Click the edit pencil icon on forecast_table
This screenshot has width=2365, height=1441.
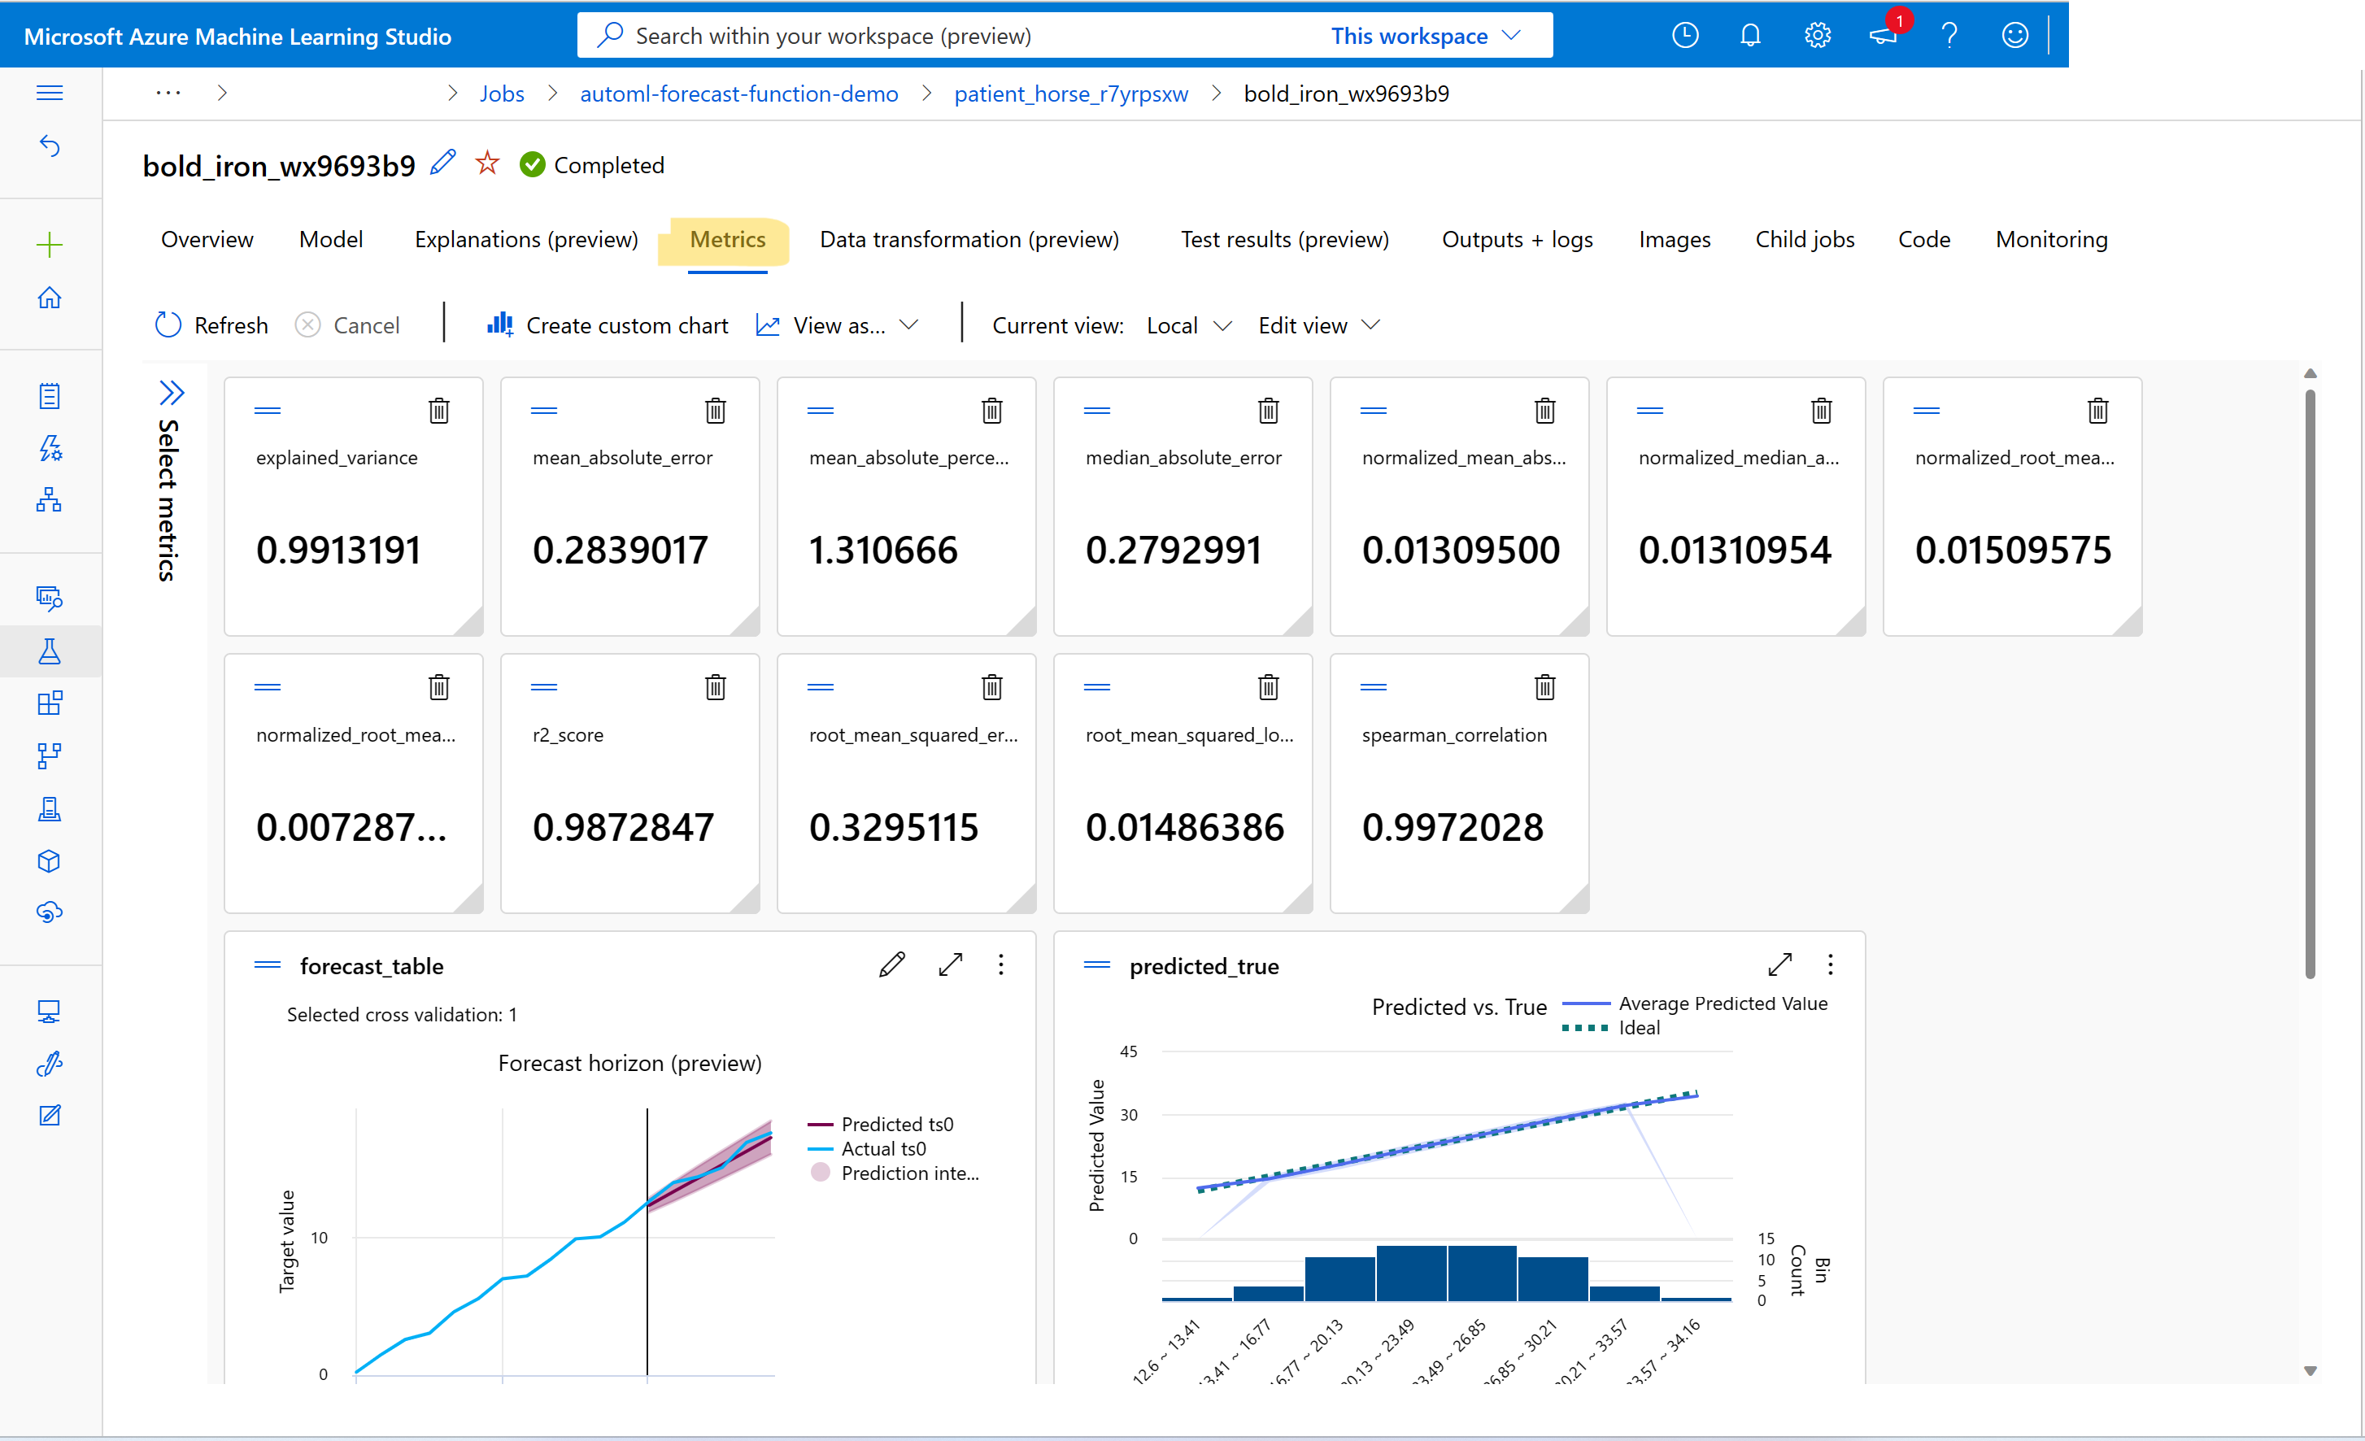[892, 964]
